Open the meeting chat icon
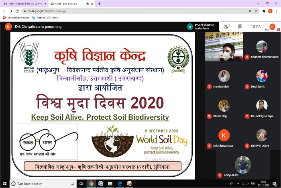Viewport: 281px width, 188px height. [x=240, y=27]
